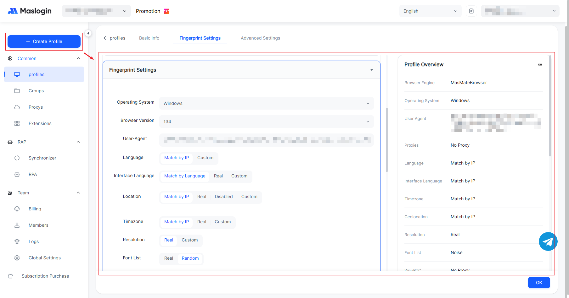Click the Create Profile button
The height and width of the screenshot is (298, 569).
(44, 41)
